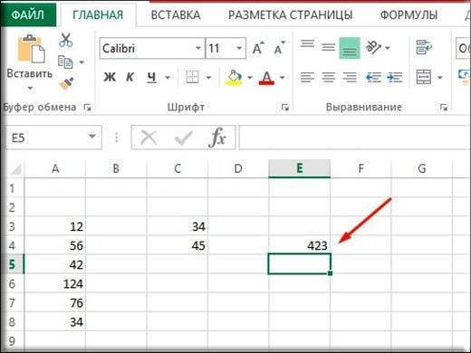Select column E header
The width and height of the screenshot is (471, 353).
299,168
